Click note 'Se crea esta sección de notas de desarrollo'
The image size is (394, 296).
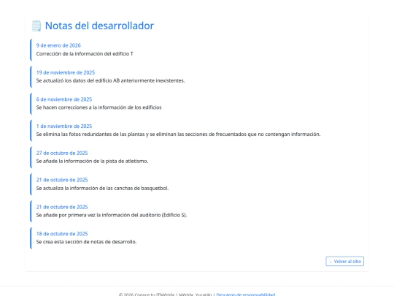(86, 242)
